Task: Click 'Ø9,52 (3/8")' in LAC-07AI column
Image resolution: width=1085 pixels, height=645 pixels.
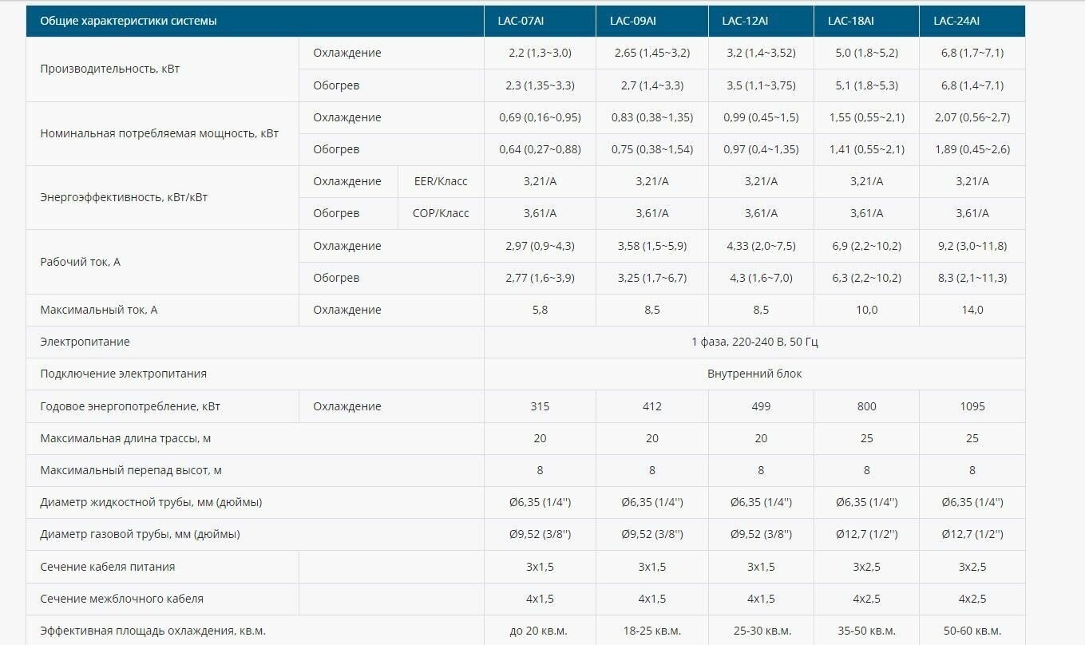Action: coord(540,534)
